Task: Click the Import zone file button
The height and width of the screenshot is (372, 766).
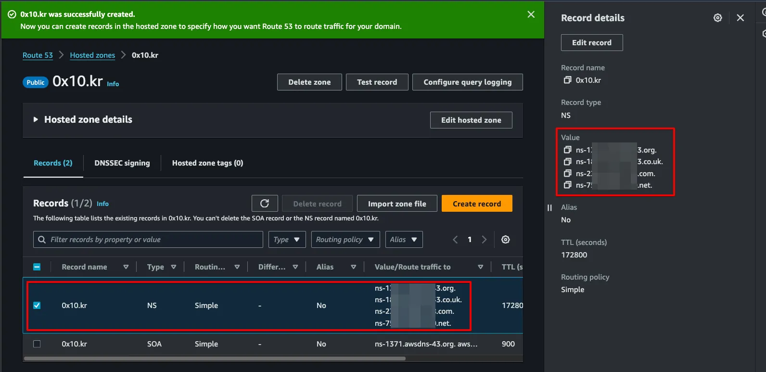Action: click(x=397, y=204)
